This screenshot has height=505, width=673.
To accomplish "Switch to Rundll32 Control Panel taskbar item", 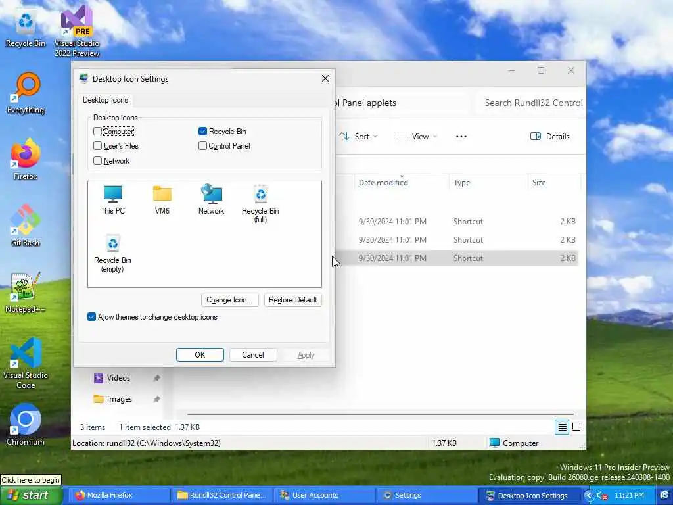I will click(x=221, y=495).
